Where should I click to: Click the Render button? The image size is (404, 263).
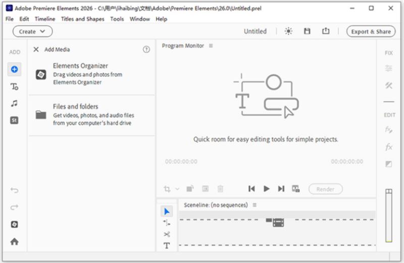pos(325,189)
